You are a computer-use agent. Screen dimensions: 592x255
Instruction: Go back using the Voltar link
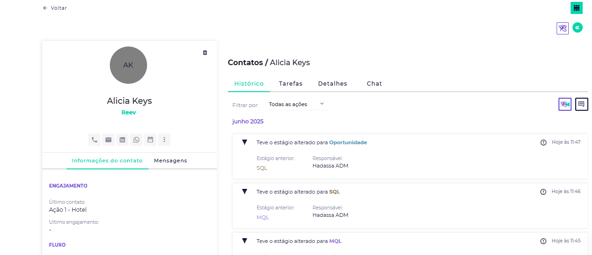pos(55,8)
